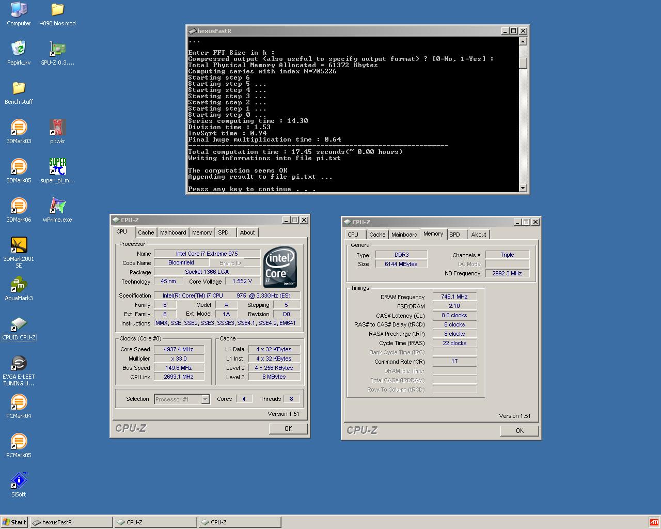Image resolution: width=661 pixels, height=529 pixels.
Task: Click hexusFastR scrollbar down arrow
Action: pyautogui.click(x=523, y=188)
